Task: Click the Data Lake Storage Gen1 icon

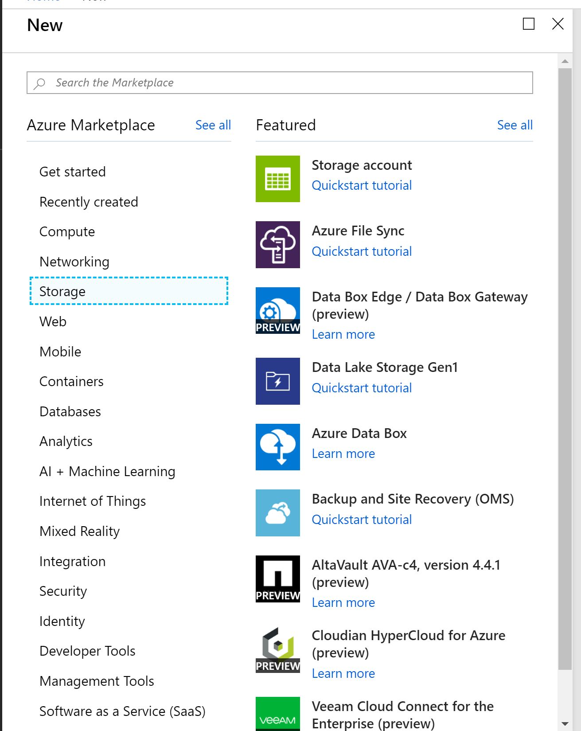Action: (x=278, y=381)
